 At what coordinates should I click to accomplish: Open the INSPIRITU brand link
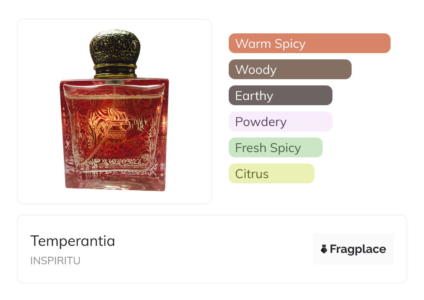pos(55,261)
